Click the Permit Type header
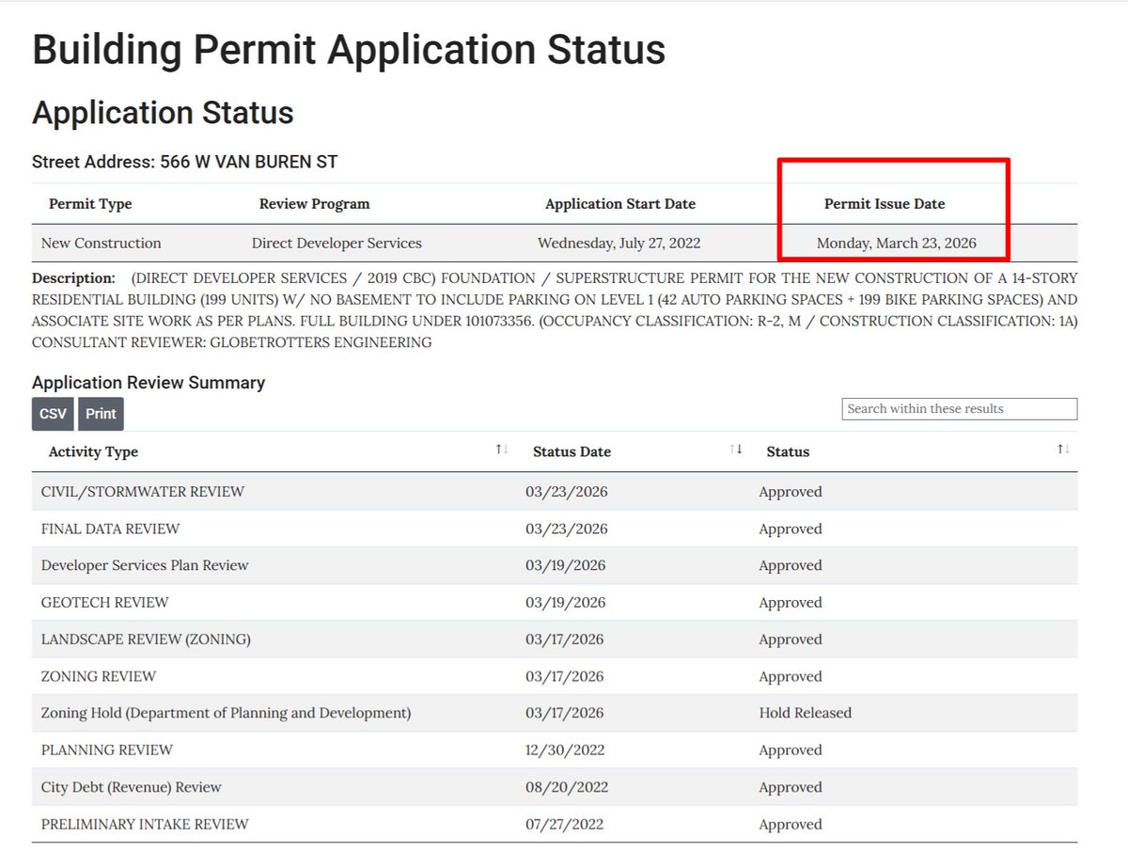 [x=90, y=204]
